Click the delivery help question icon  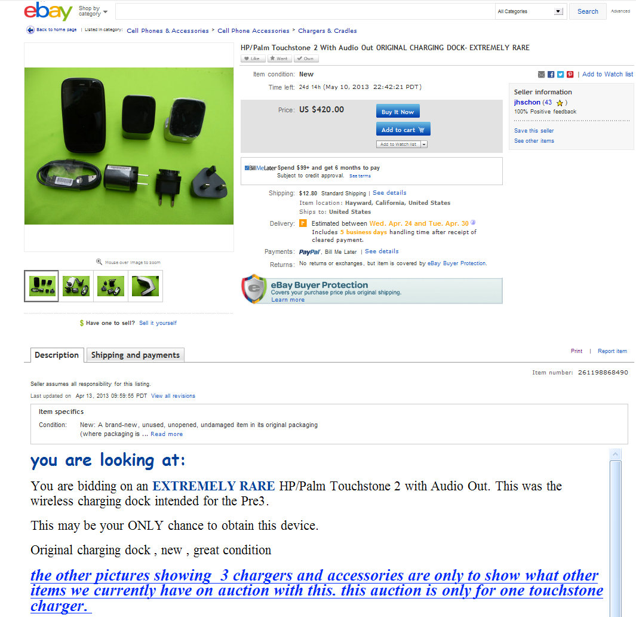click(473, 223)
